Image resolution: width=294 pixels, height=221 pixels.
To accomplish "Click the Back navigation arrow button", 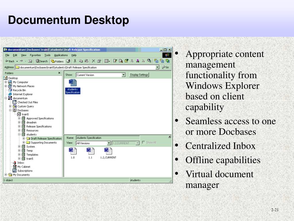I will point(10,61).
